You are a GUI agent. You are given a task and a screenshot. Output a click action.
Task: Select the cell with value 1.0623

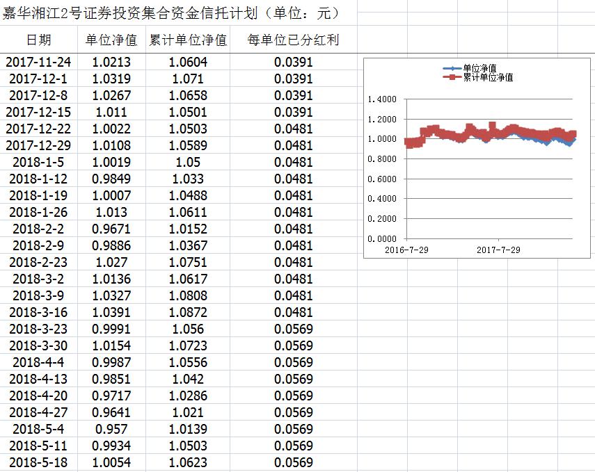pyautogui.click(x=188, y=462)
